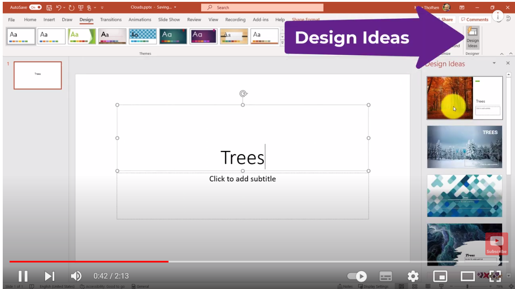Switch to Slide Sorter view

[x=415, y=286]
